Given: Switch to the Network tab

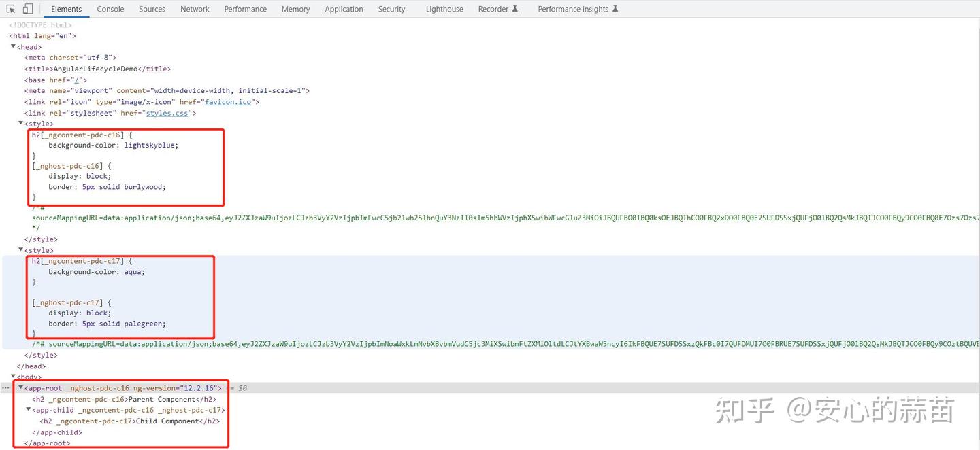Looking at the screenshot, I should (x=194, y=9).
